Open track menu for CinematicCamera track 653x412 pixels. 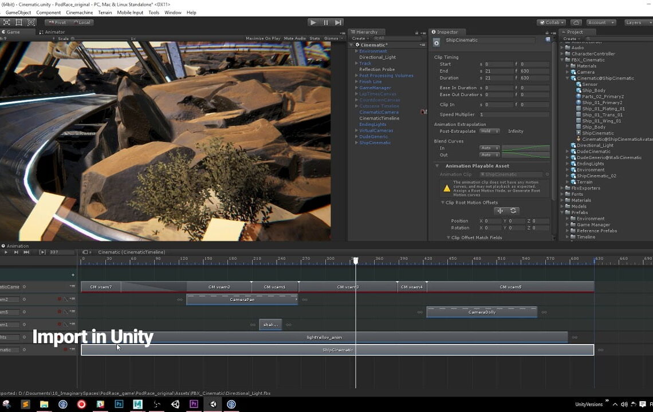click(73, 286)
